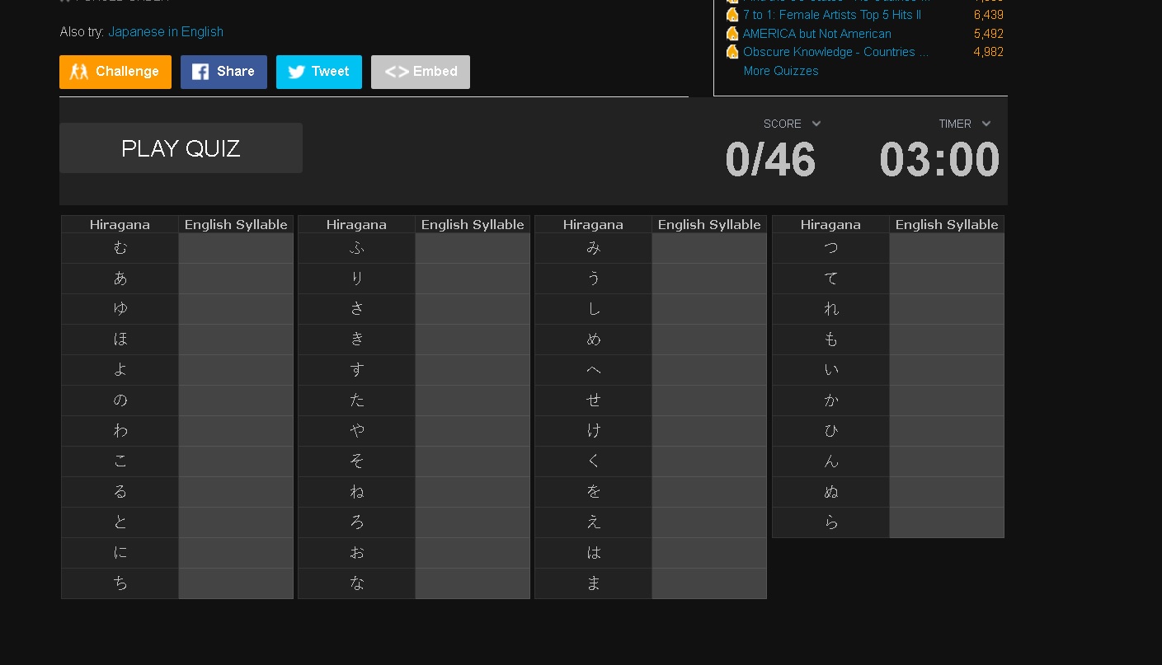Click the answer cell beside hiragana む
The height and width of the screenshot is (665, 1162).
[x=236, y=247]
